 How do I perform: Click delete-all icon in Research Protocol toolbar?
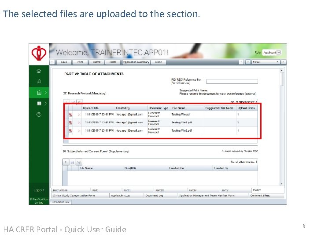pyautogui.click(x=80, y=102)
